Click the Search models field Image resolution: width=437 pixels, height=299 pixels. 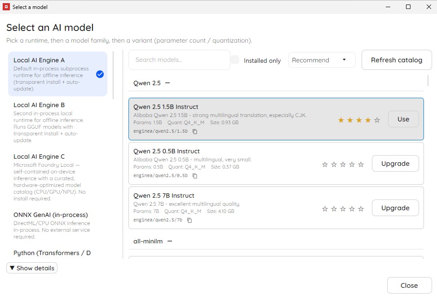pyautogui.click(x=179, y=60)
